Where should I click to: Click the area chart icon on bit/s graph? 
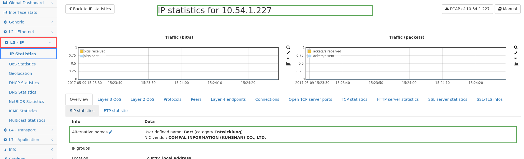pos(288,64)
